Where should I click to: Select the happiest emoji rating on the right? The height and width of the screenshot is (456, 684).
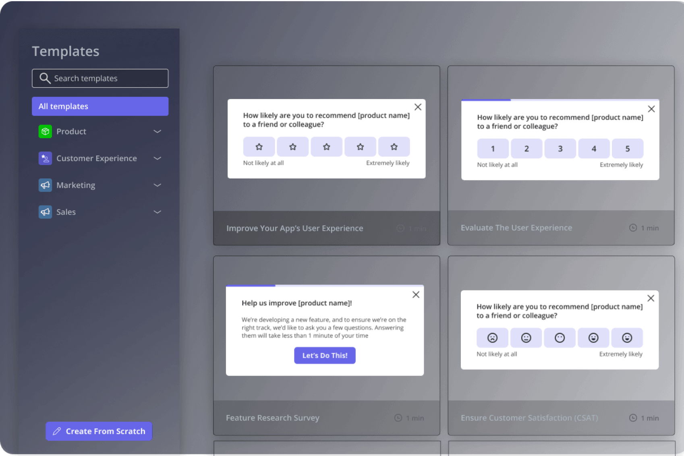coord(627,338)
